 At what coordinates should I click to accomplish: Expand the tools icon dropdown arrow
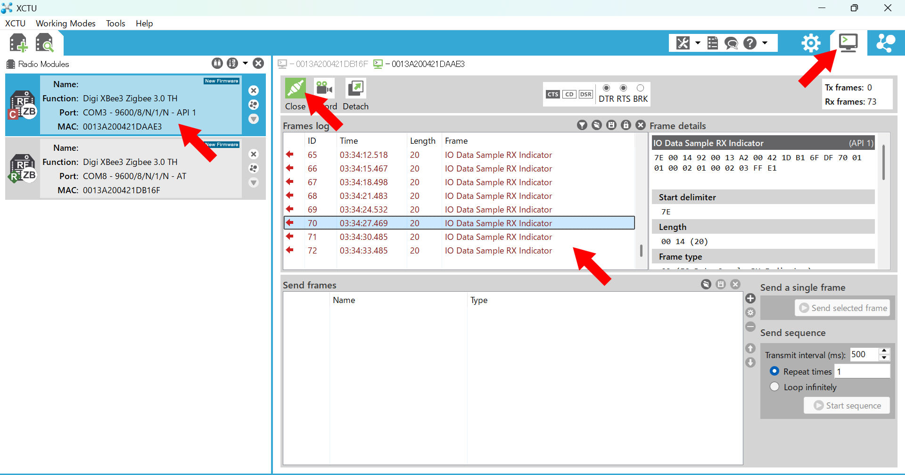[698, 43]
